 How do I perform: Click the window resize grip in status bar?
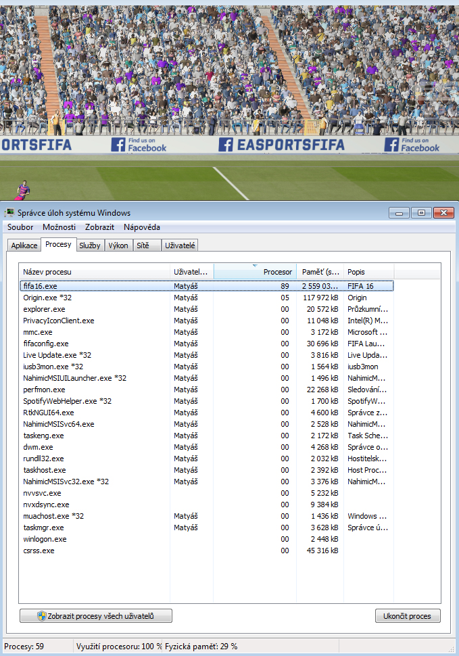pos(451,649)
